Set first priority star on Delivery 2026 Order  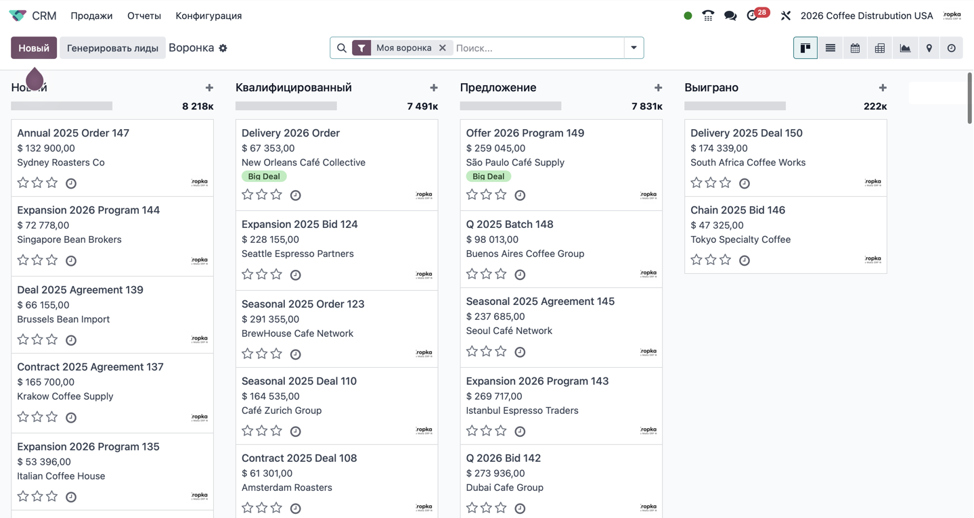tap(248, 195)
